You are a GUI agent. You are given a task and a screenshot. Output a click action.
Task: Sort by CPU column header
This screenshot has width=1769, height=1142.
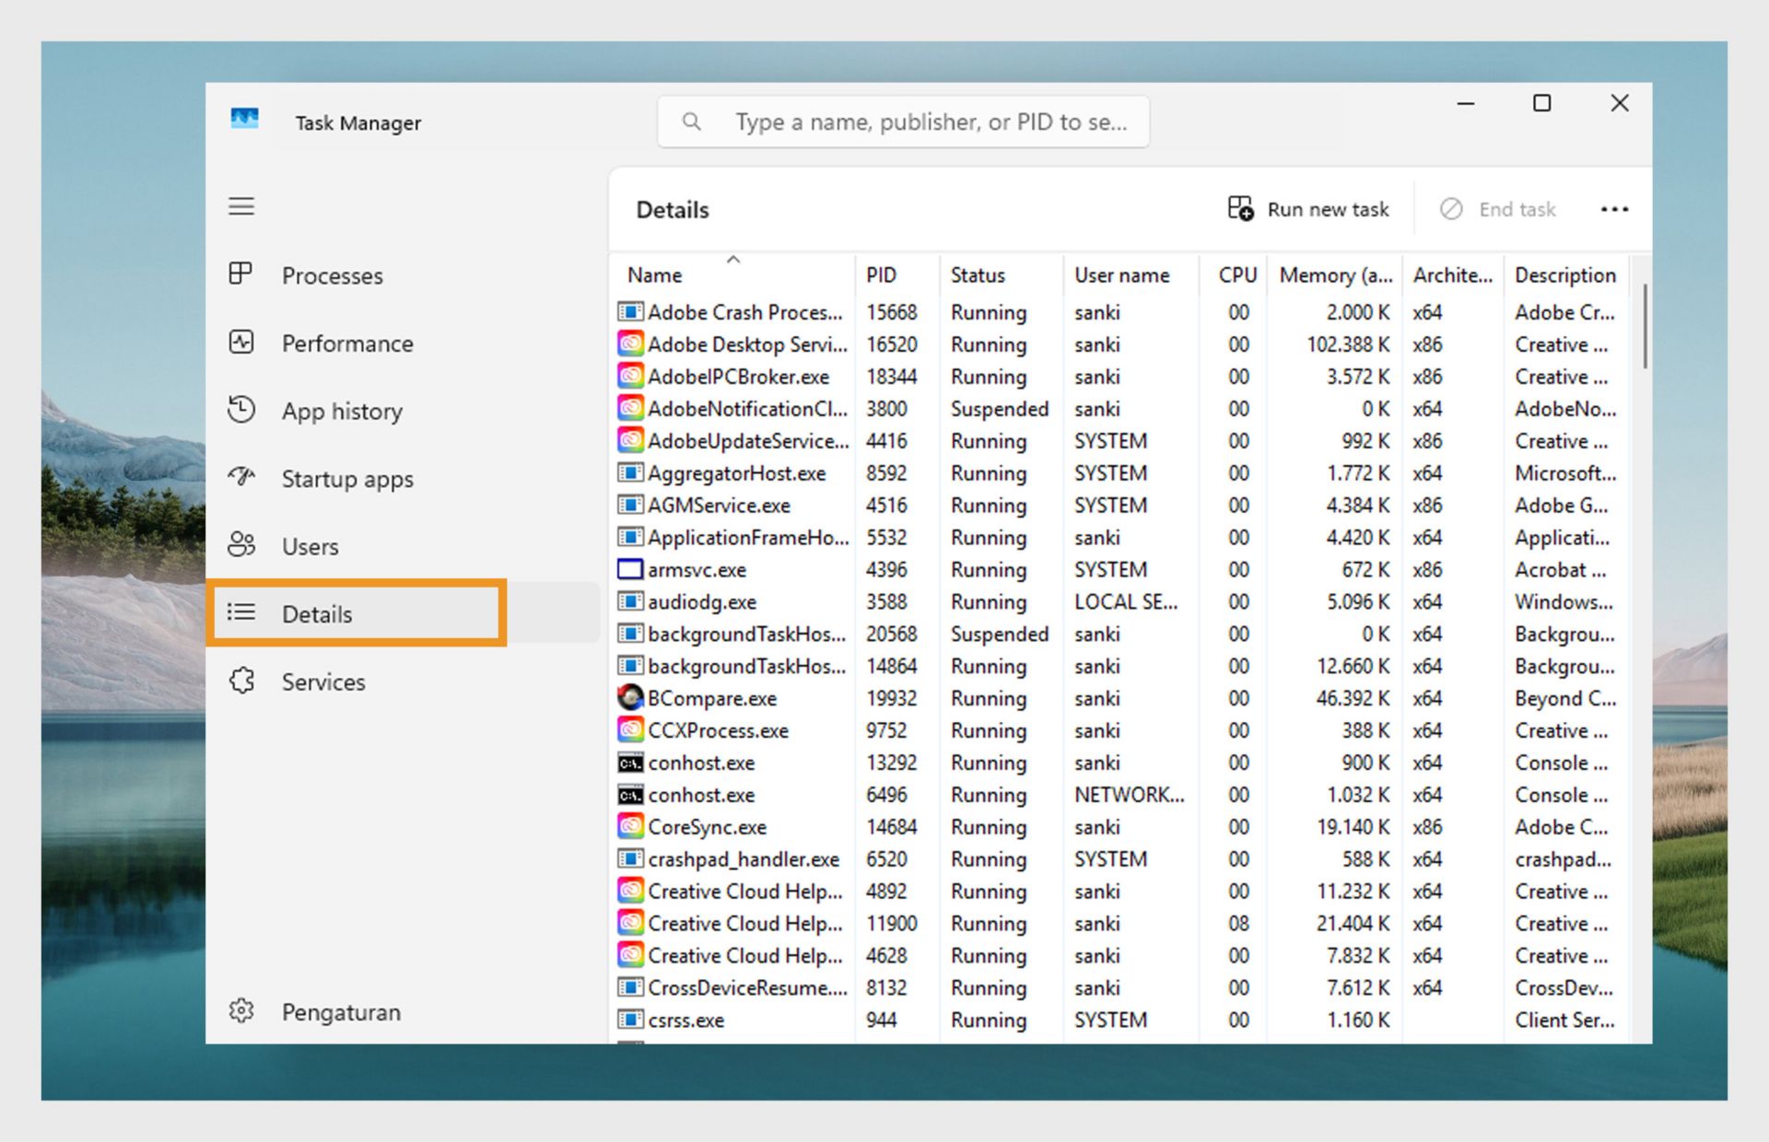click(x=1236, y=275)
